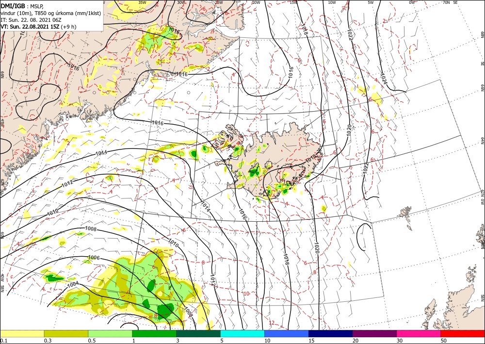Viewport: 485px width, 344px height.
Task: Click the legend value '30'
Action: pyautogui.click(x=400, y=341)
